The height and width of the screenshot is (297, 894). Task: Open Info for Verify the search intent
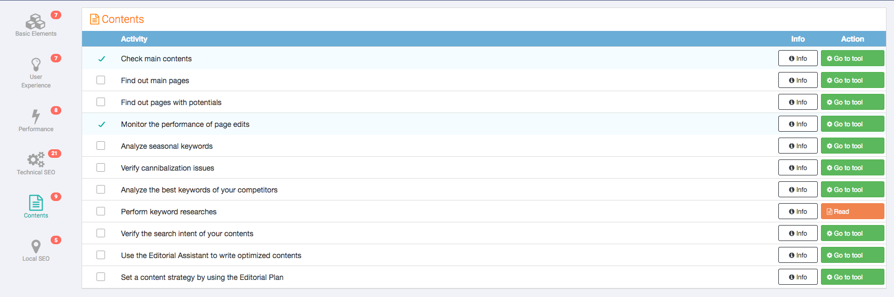(798, 233)
